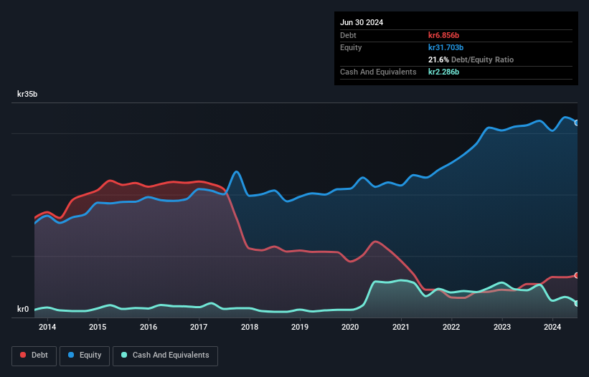Viewport: 589px width, 377px height.
Task: Select the 2020 x-axis label
Action: [350, 327]
